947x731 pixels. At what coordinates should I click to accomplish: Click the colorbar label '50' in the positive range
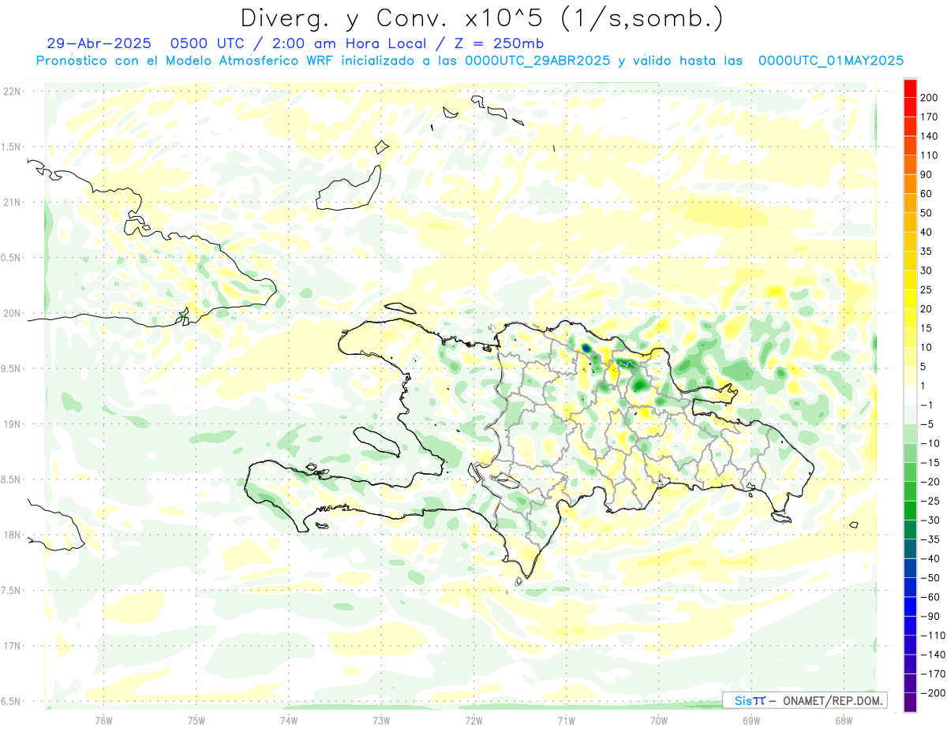pyautogui.click(x=927, y=213)
